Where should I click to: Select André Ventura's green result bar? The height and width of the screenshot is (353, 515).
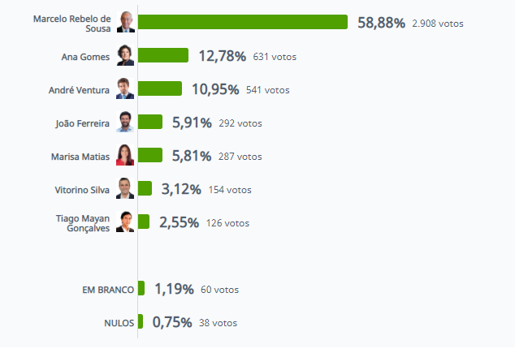pyautogui.click(x=160, y=88)
